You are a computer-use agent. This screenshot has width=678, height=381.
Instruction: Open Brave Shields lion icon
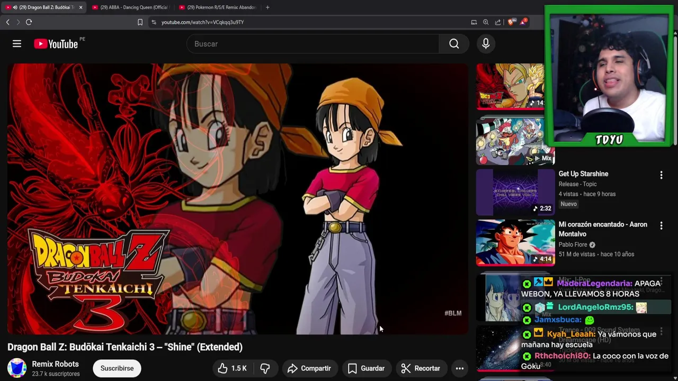(x=511, y=22)
